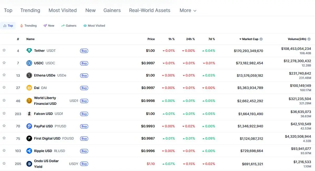Select the New filter chip with sprout icon
Image resolution: width=315 pixels, height=171 pixels.
tap(49, 25)
